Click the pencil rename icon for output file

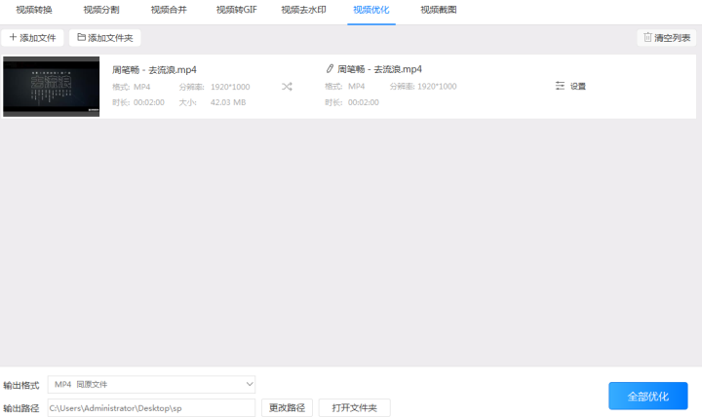point(330,68)
